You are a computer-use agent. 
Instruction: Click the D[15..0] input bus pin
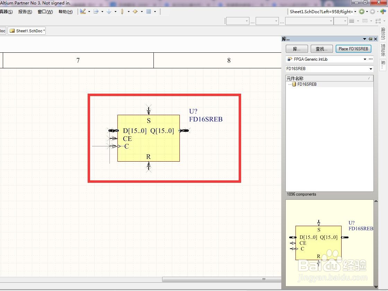point(113,130)
